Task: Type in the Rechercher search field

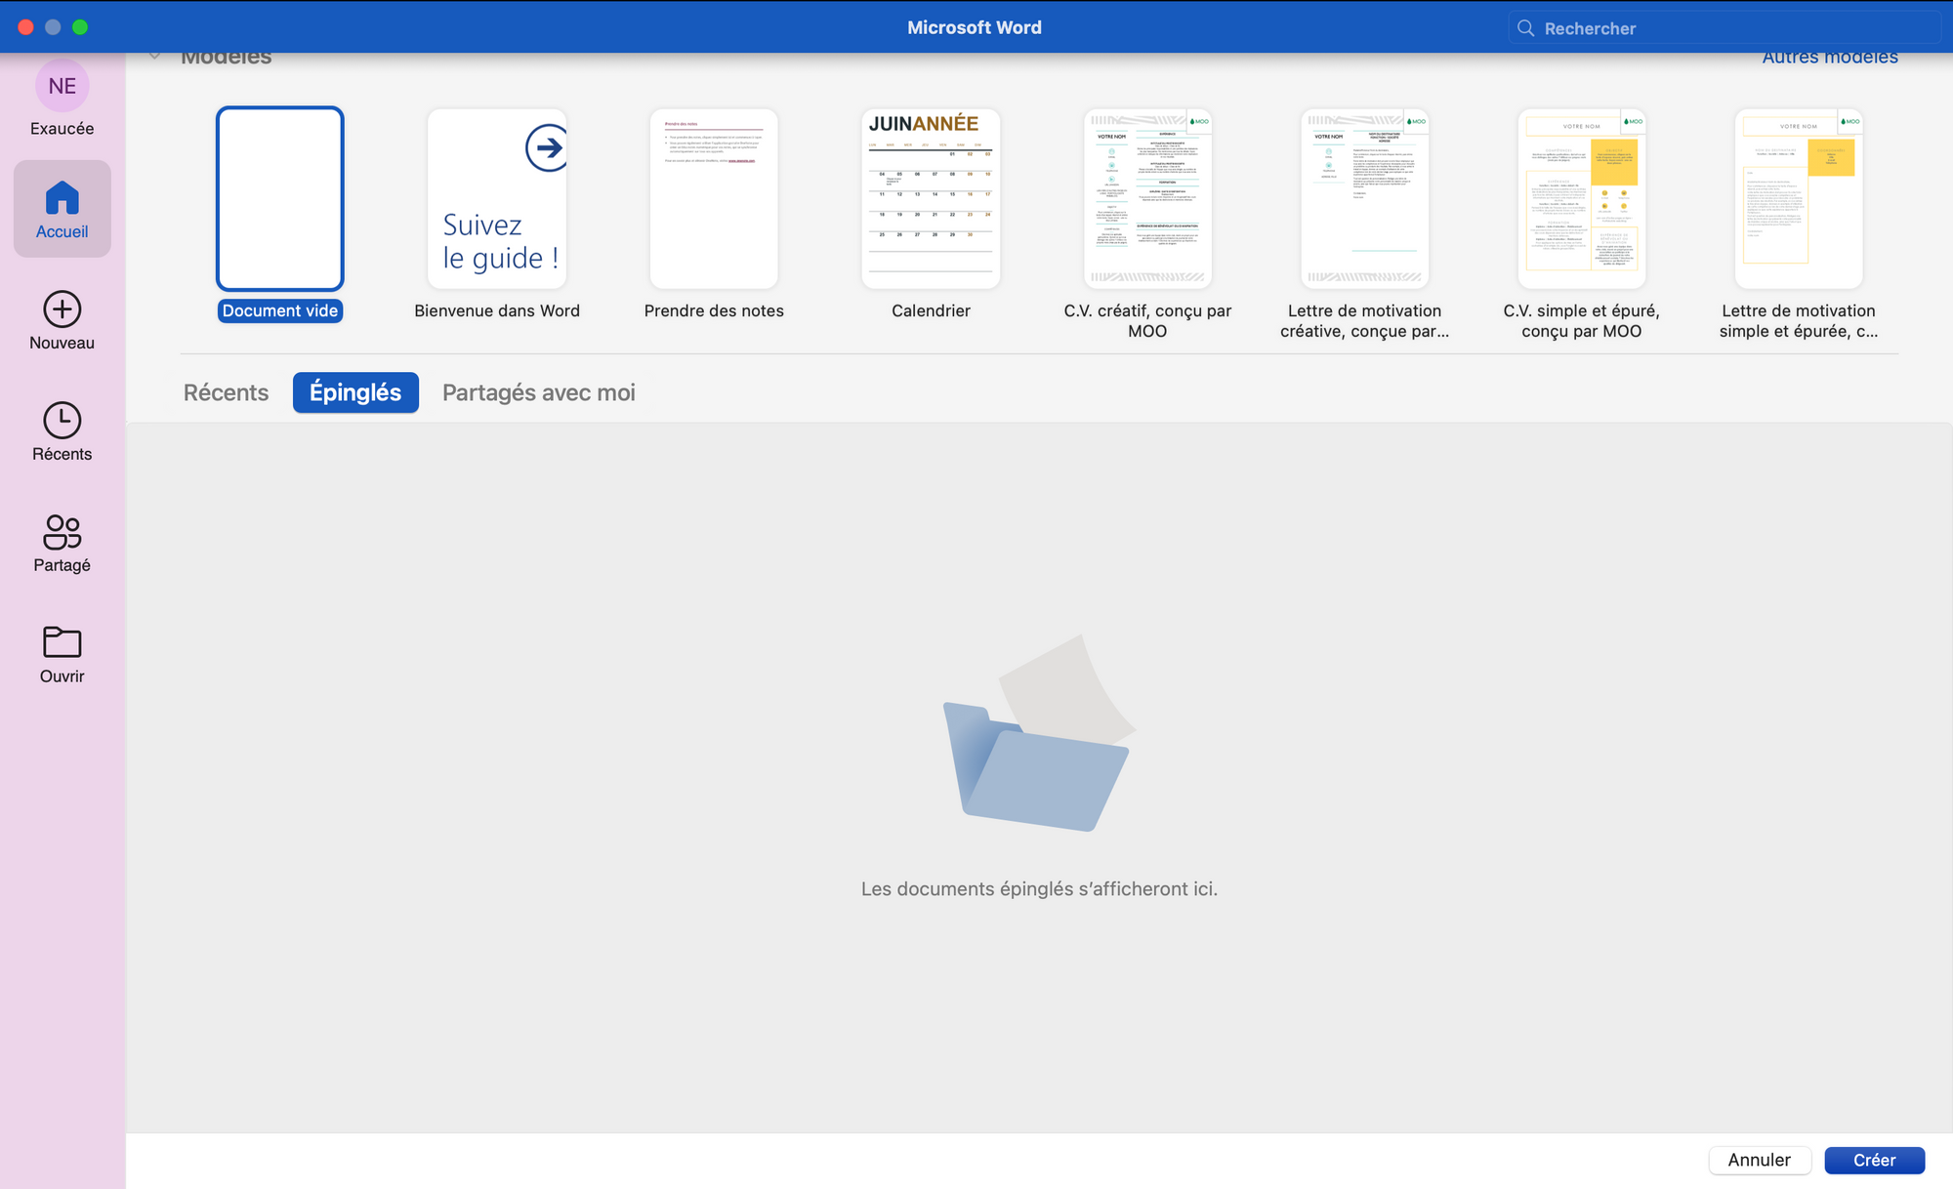Action: click(1719, 28)
